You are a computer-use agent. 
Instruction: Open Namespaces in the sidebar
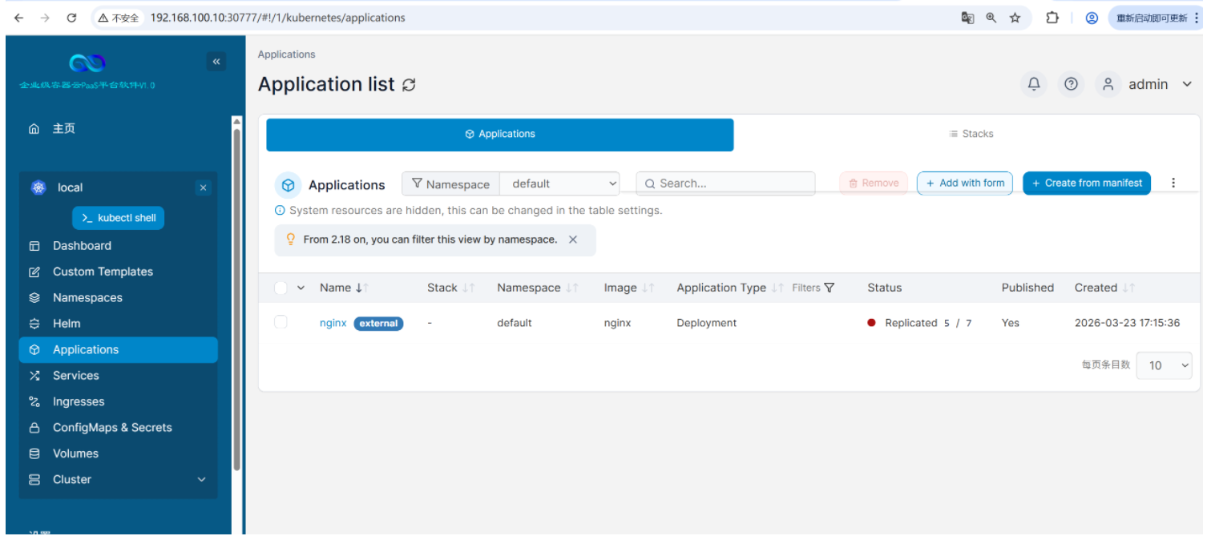click(118, 297)
